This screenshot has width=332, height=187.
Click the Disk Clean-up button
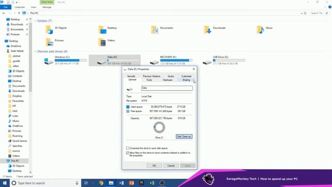184,137
